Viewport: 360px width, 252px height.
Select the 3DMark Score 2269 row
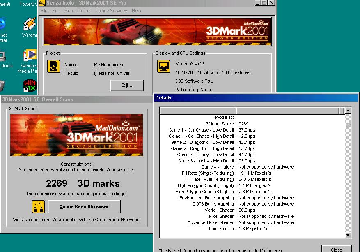click(x=252, y=124)
